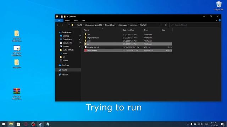The image size is (227, 127).
Task: Click New Folder icon in title bar
Action: click(65, 17)
